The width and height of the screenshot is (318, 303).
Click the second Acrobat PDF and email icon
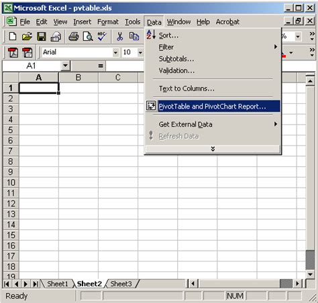click(28, 52)
